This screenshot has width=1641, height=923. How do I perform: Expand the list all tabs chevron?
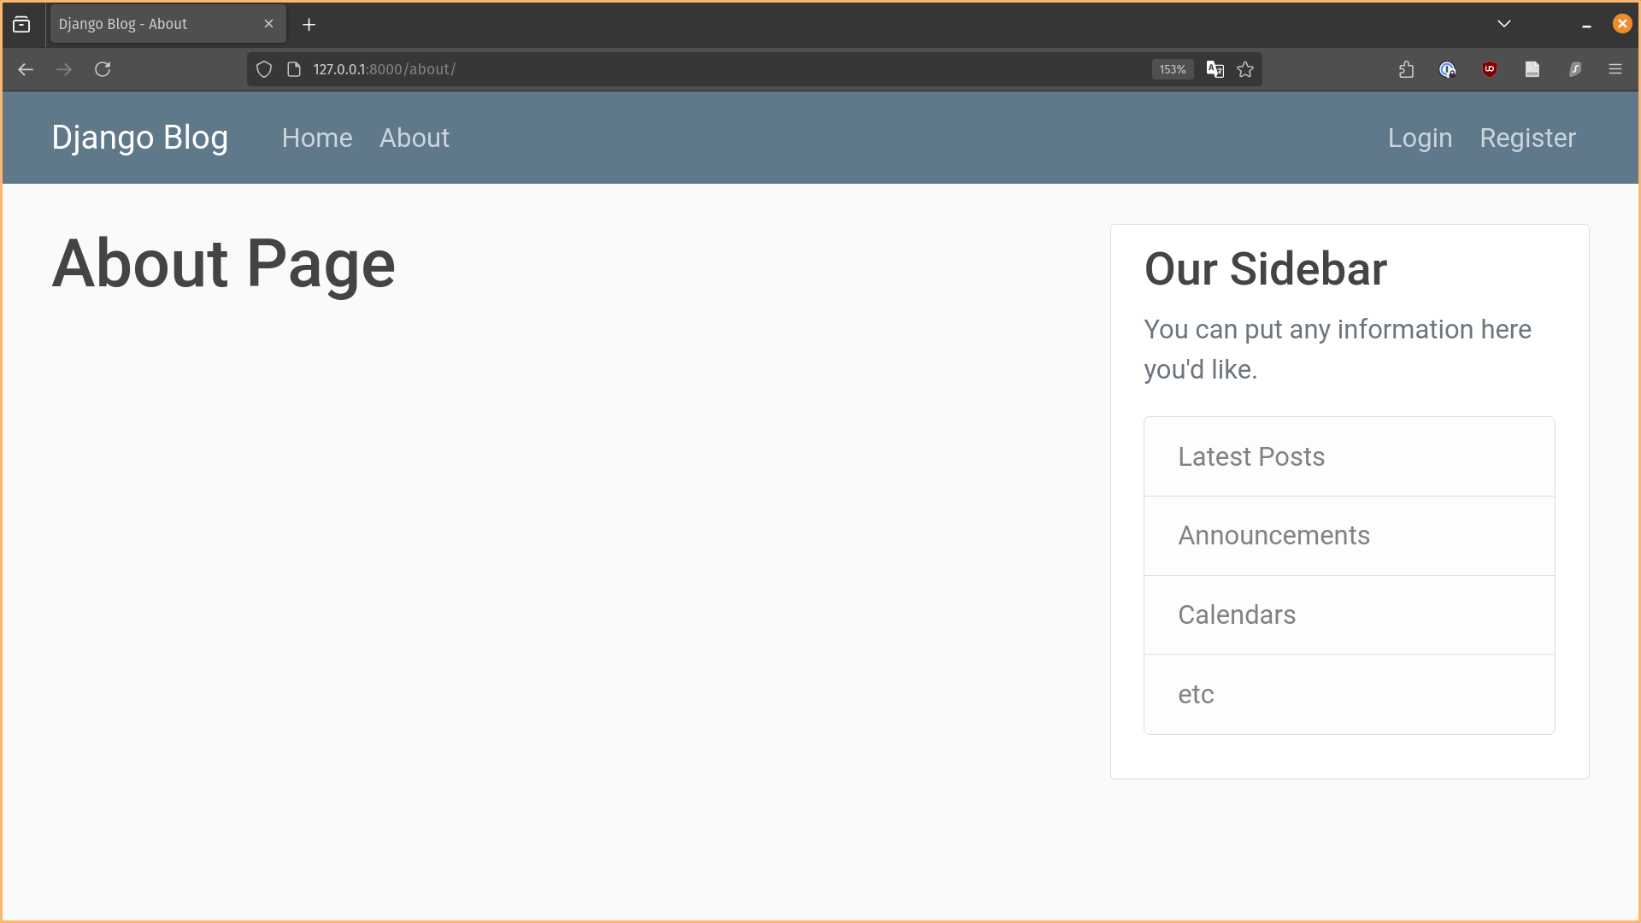tap(1504, 24)
